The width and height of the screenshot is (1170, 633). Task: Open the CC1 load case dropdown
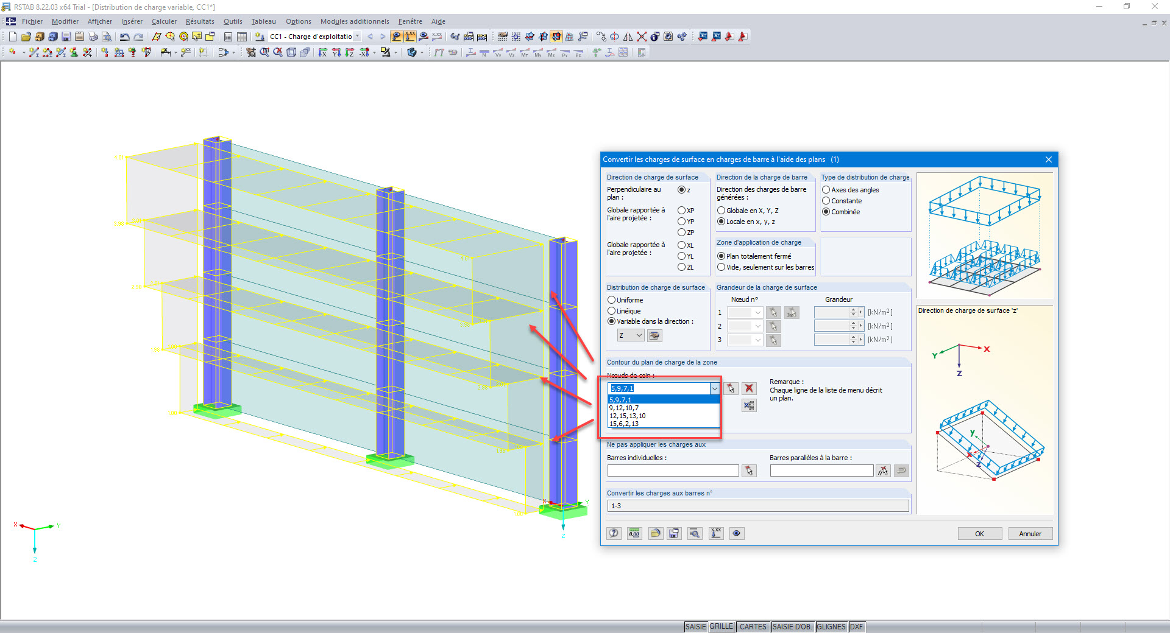point(358,37)
